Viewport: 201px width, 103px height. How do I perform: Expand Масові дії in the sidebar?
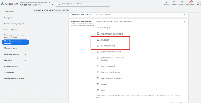point(25,60)
